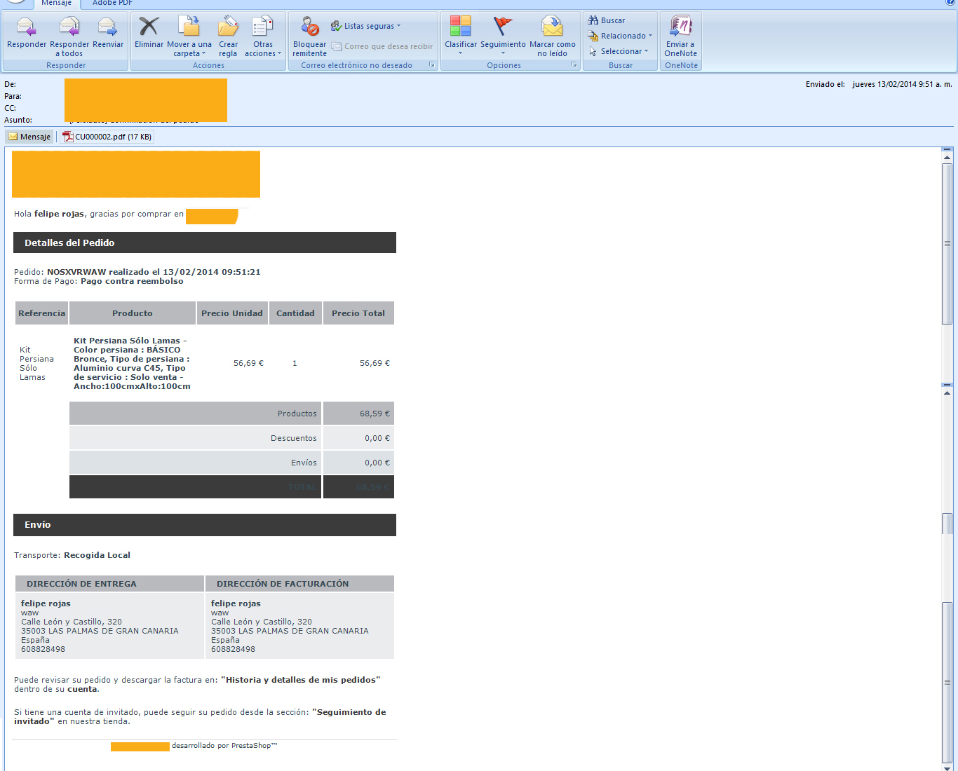Viewport: 958px width, 771px height.
Task: Click the Envíos value 0,00 €
Action: click(x=377, y=463)
